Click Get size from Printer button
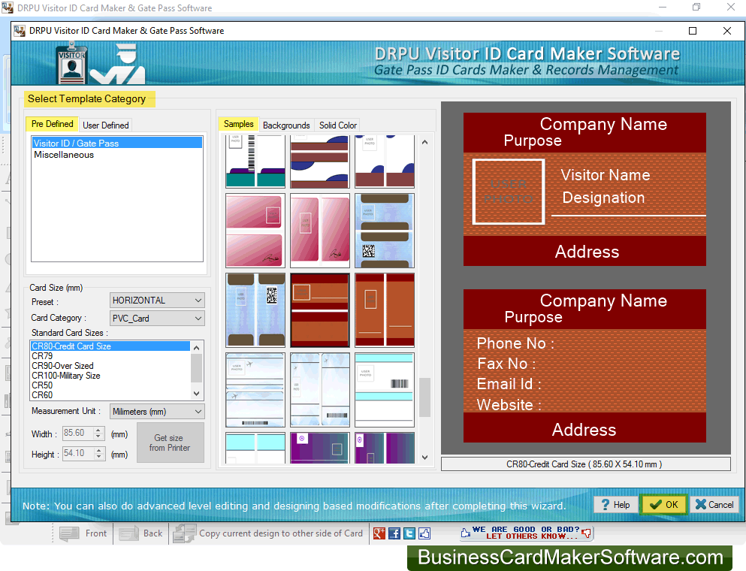The image size is (746, 571). (170, 443)
